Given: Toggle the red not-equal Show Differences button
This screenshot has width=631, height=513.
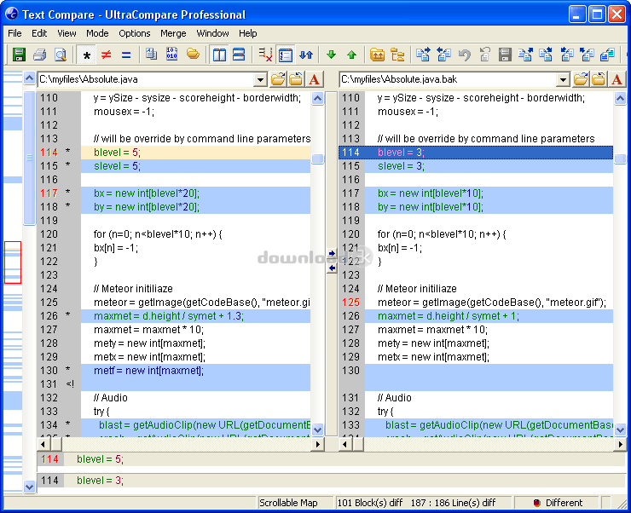Looking at the screenshot, I should 107,55.
